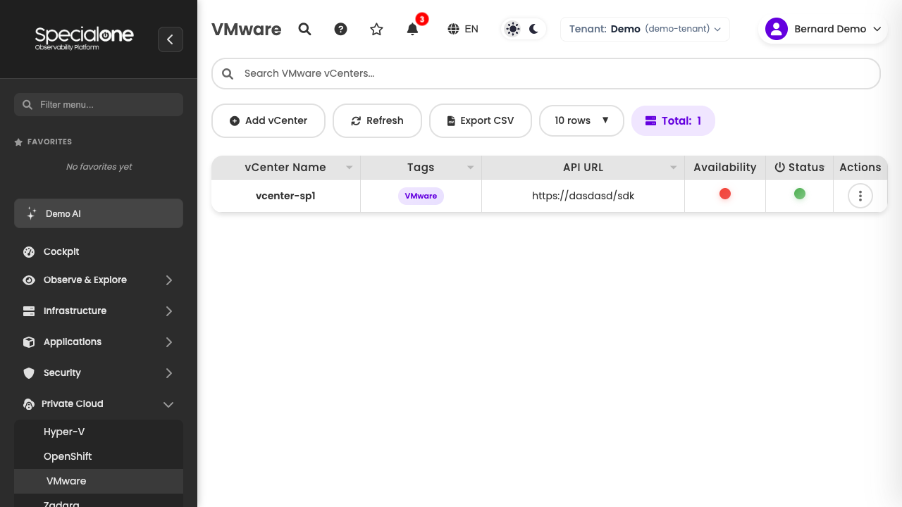
Task: Open Demo AI in the sidebar
Action: tap(99, 213)
